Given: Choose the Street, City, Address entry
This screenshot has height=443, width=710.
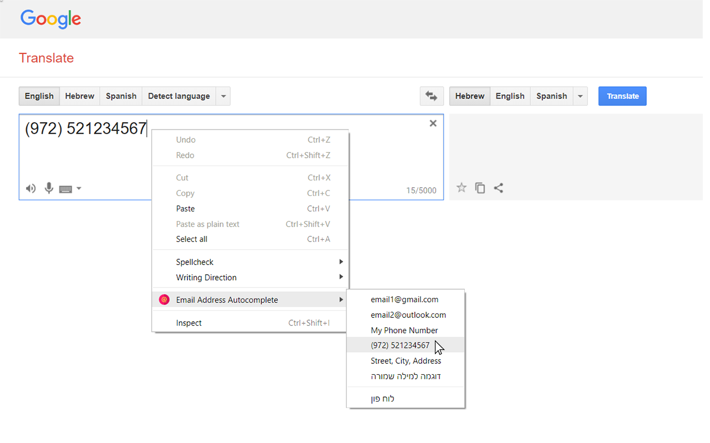Looking at the screenshot, I should [405, 360].
